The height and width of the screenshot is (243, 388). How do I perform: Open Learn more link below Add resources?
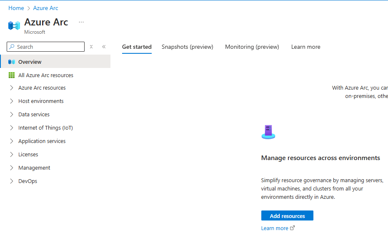tap(275, 228)
